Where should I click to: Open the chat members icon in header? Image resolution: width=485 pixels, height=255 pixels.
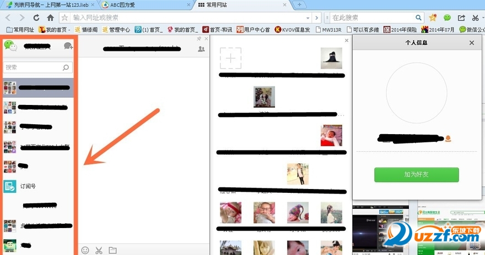click(x=201, y=49)
